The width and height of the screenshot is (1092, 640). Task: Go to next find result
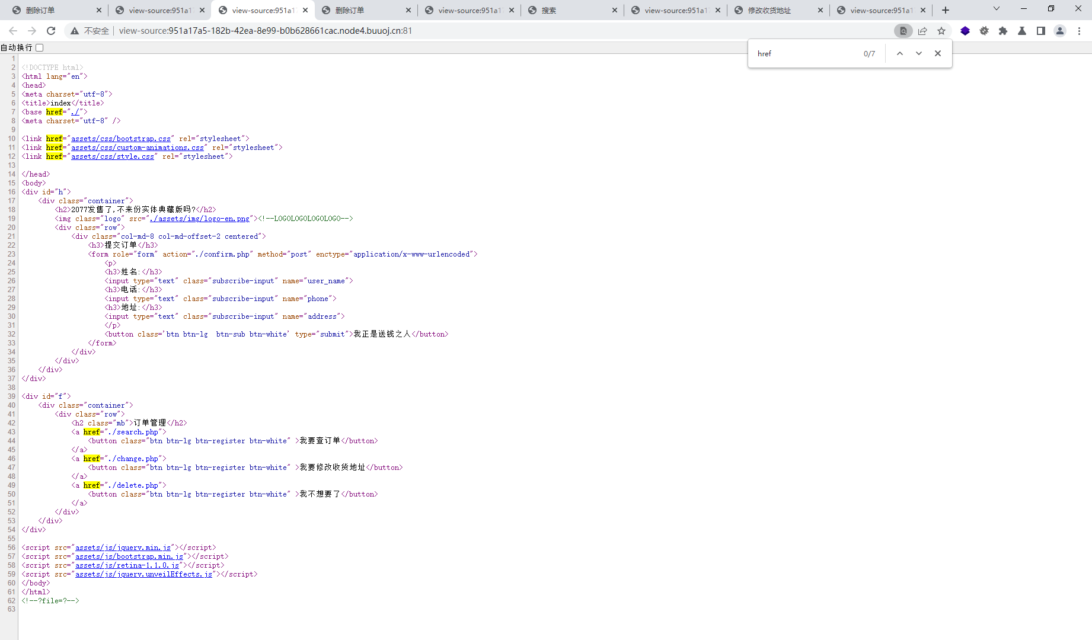(x=919, y=53)
